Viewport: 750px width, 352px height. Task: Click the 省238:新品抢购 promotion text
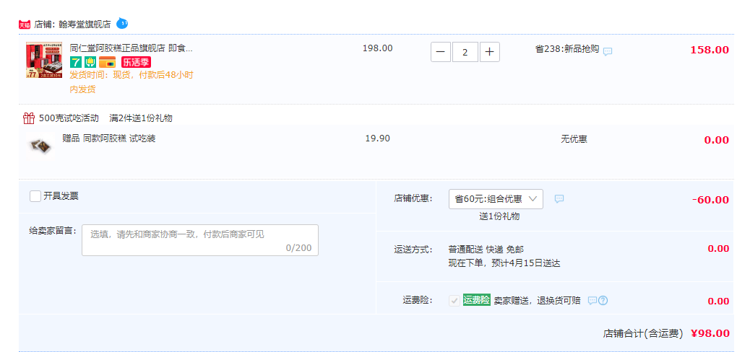[x=566, y=49]
